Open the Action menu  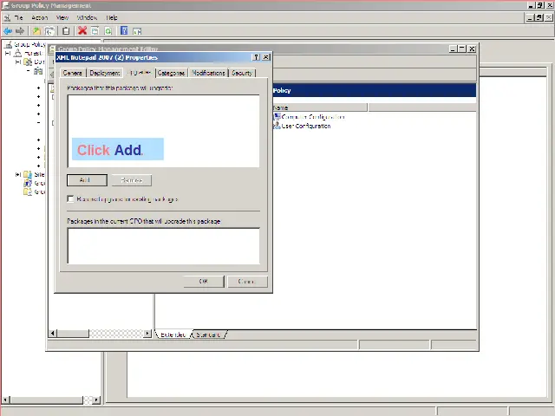click(x=40, y=17)
